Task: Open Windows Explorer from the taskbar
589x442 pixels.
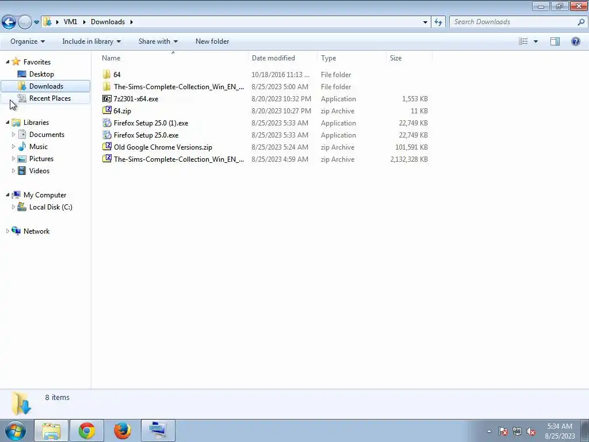Action: (51, 430)
